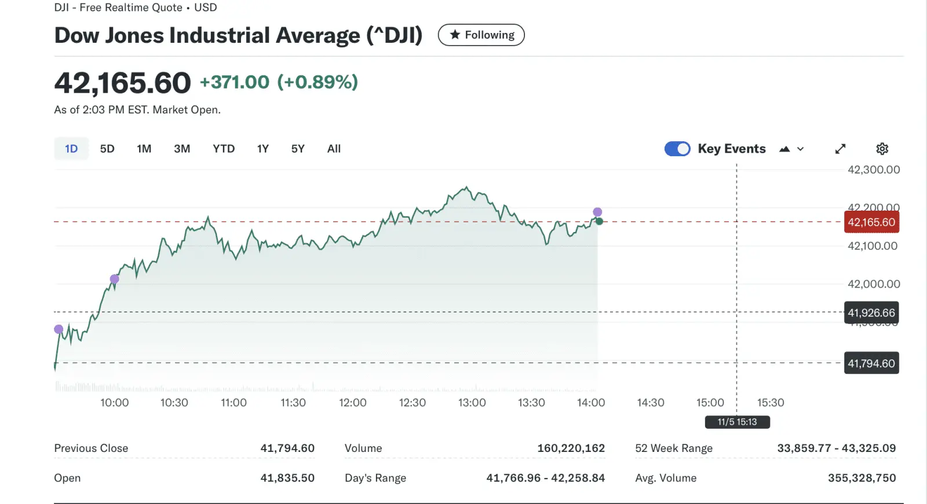Click green current price marker dot
The height and width of the screenshot is (504, 927).
599,221
